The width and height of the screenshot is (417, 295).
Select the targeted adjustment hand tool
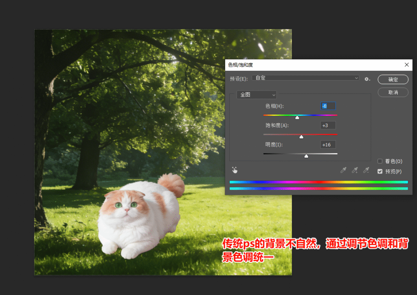235,170
